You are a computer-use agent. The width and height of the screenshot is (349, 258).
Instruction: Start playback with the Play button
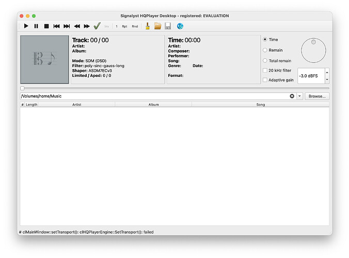[x=26, y=26]
